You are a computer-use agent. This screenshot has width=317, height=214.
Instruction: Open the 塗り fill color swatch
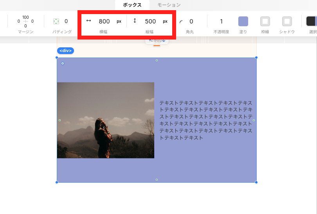pos(243,22)
